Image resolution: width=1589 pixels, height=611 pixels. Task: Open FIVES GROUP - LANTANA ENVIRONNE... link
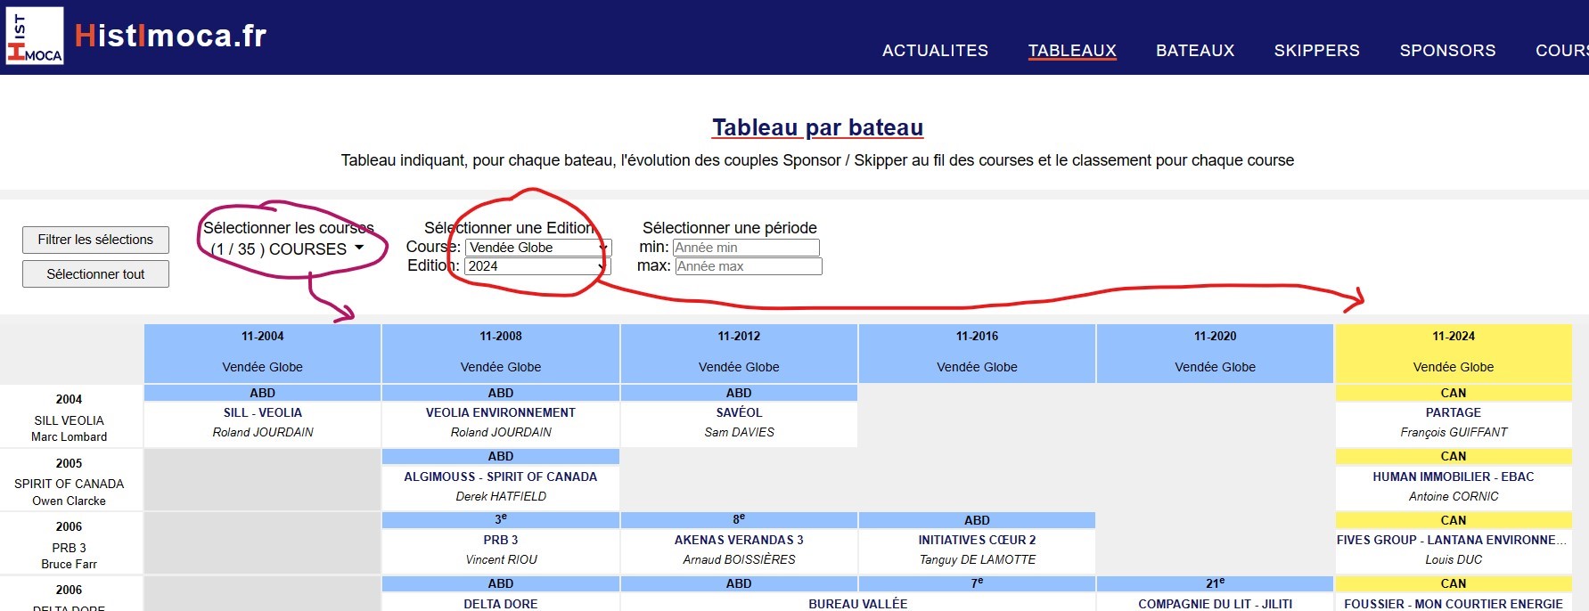[1452, 540]
